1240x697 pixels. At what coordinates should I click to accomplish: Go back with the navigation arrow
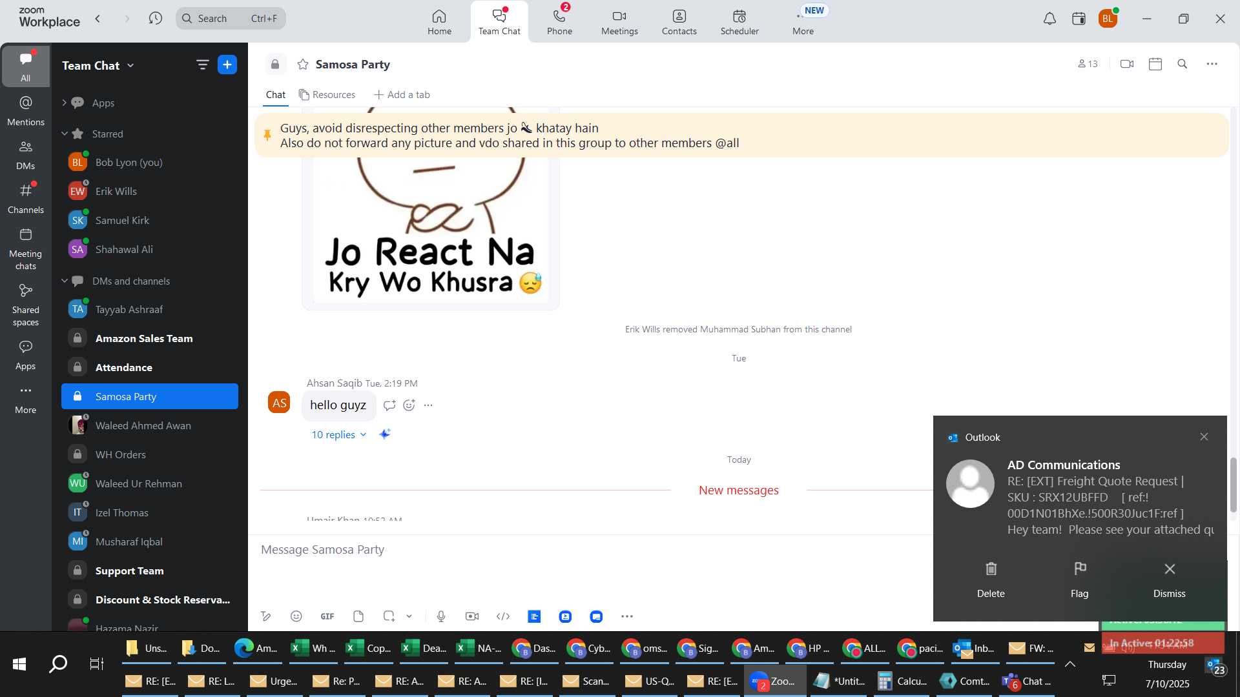(98, 19)
